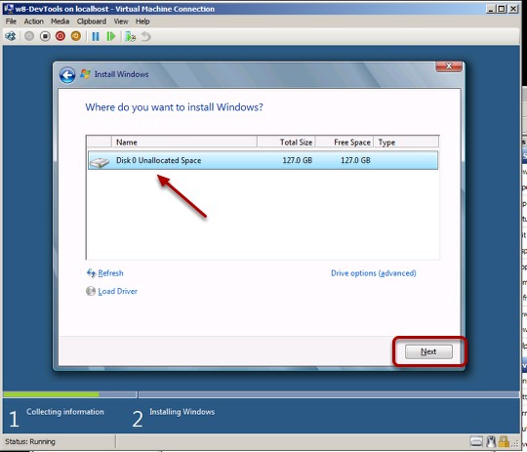Viewport: 527px width, 452px height.
Task: Open the Action menu
Action: point(33,21)
